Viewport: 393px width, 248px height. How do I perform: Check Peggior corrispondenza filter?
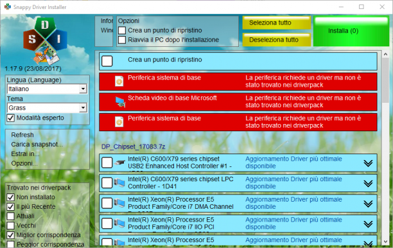click(10, 244)
